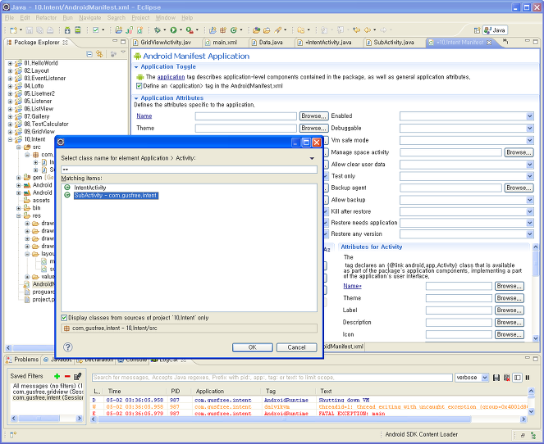Add a new LogCat saved filter
This screenshot has width=544, height=444.
(x=57, y=376)
